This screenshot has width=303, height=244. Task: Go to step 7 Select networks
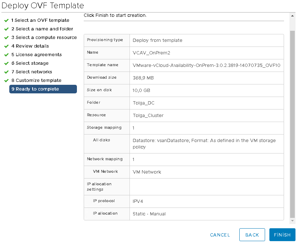32,72
